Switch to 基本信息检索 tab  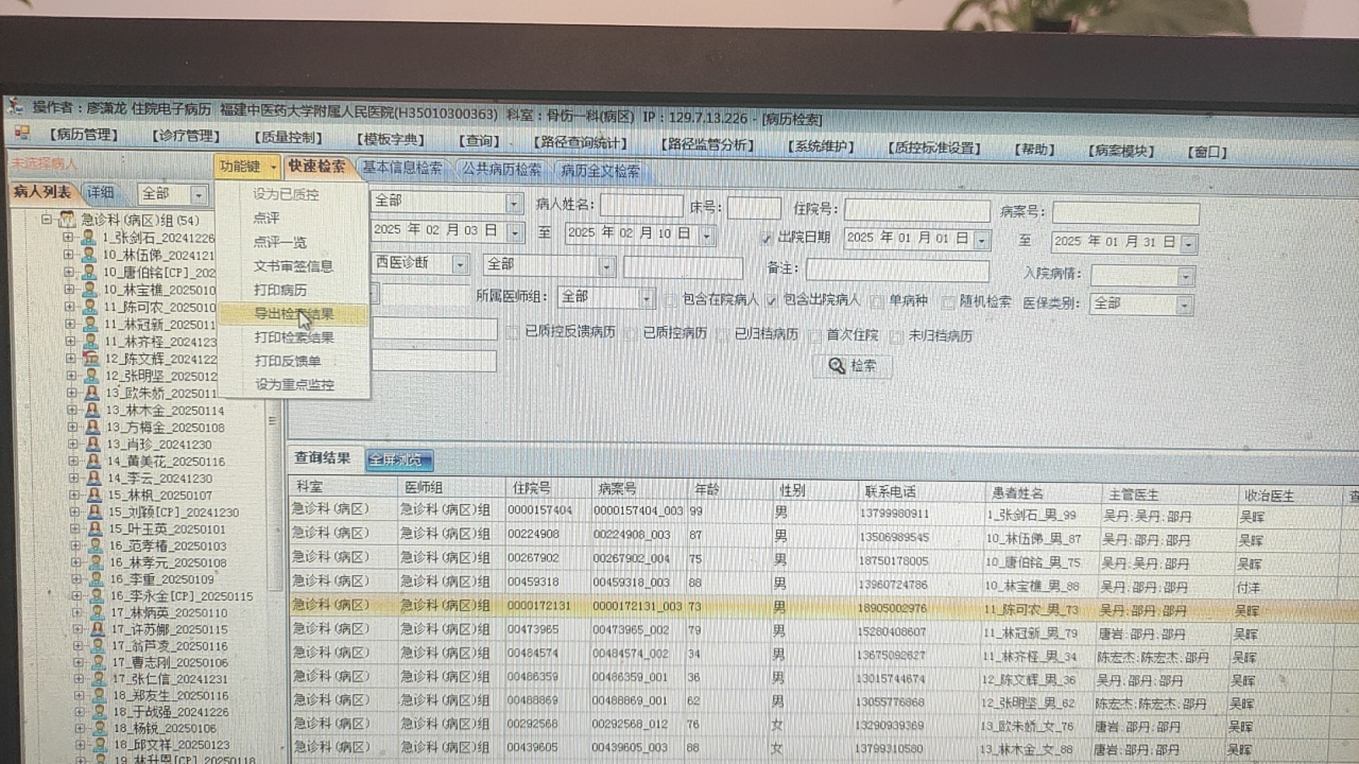[402, 168]
